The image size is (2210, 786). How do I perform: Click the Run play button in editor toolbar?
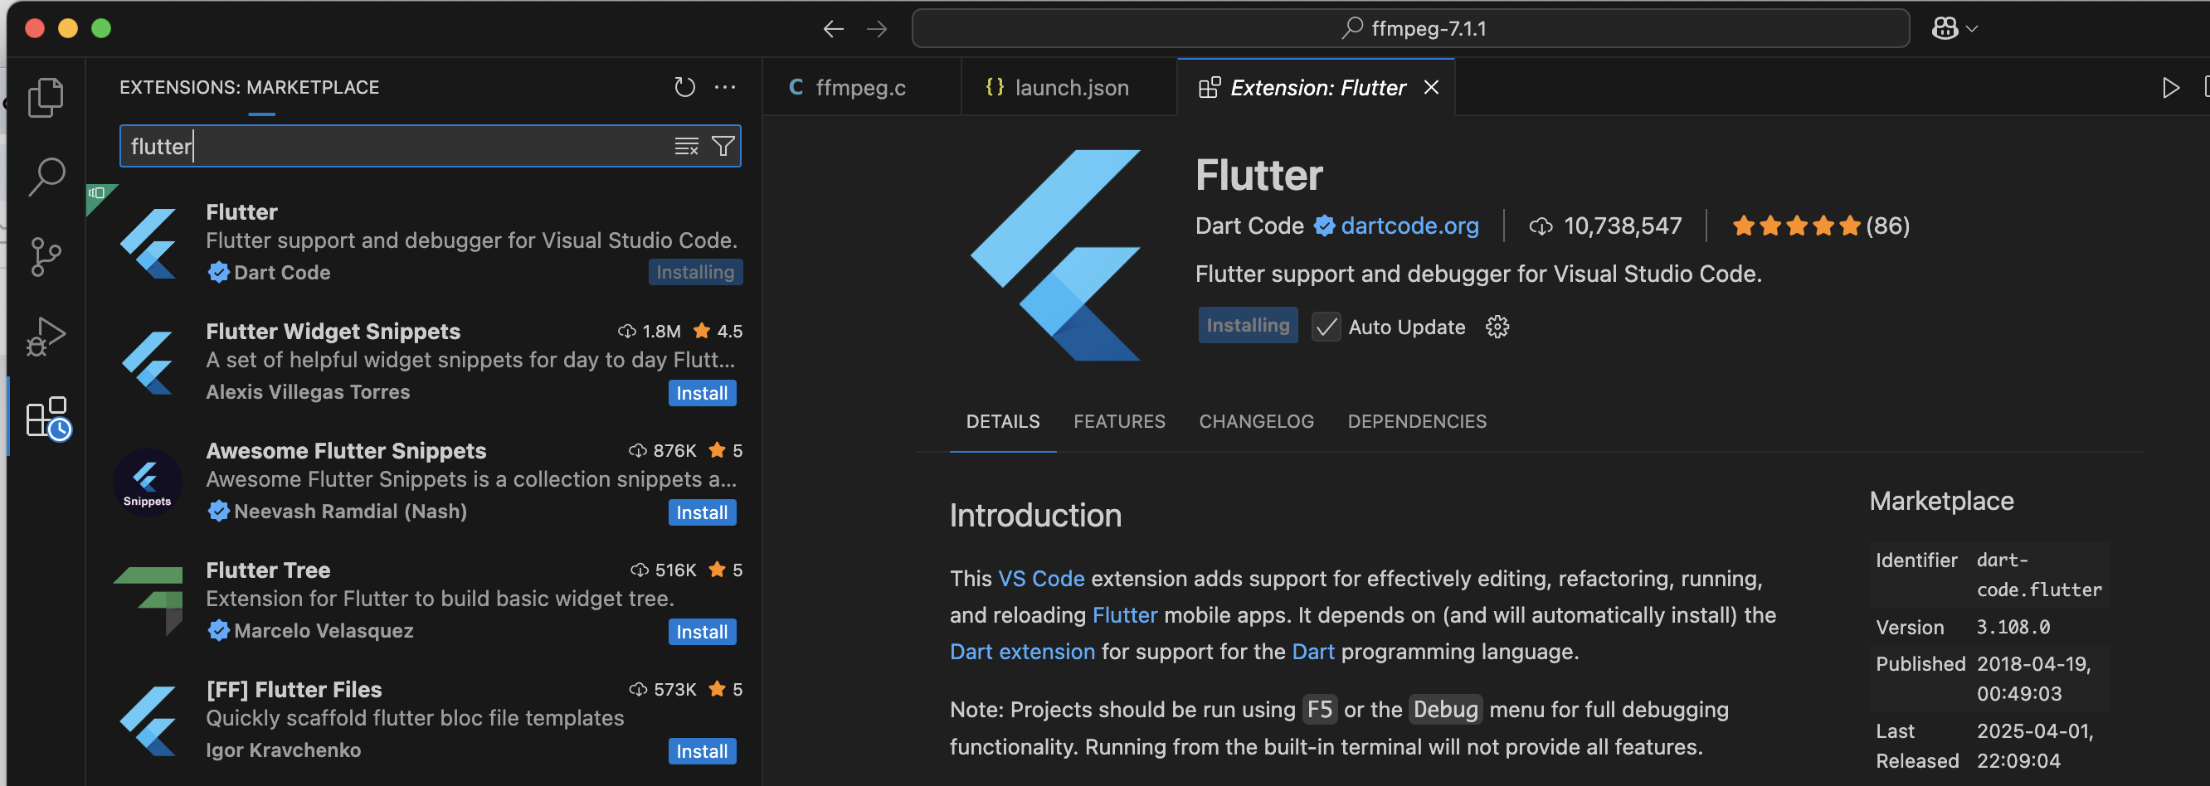point(2170,87)
